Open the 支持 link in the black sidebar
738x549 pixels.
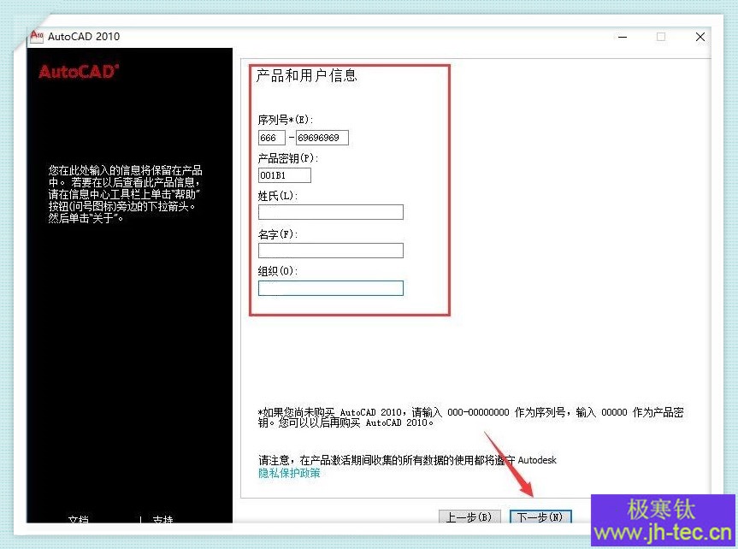click(162, 519)
